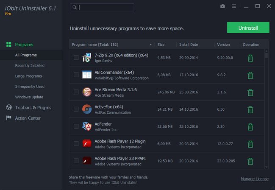275x190 pixels.
Task: Click the version 23.0.0.205 cell
Action: coord(226,161)
